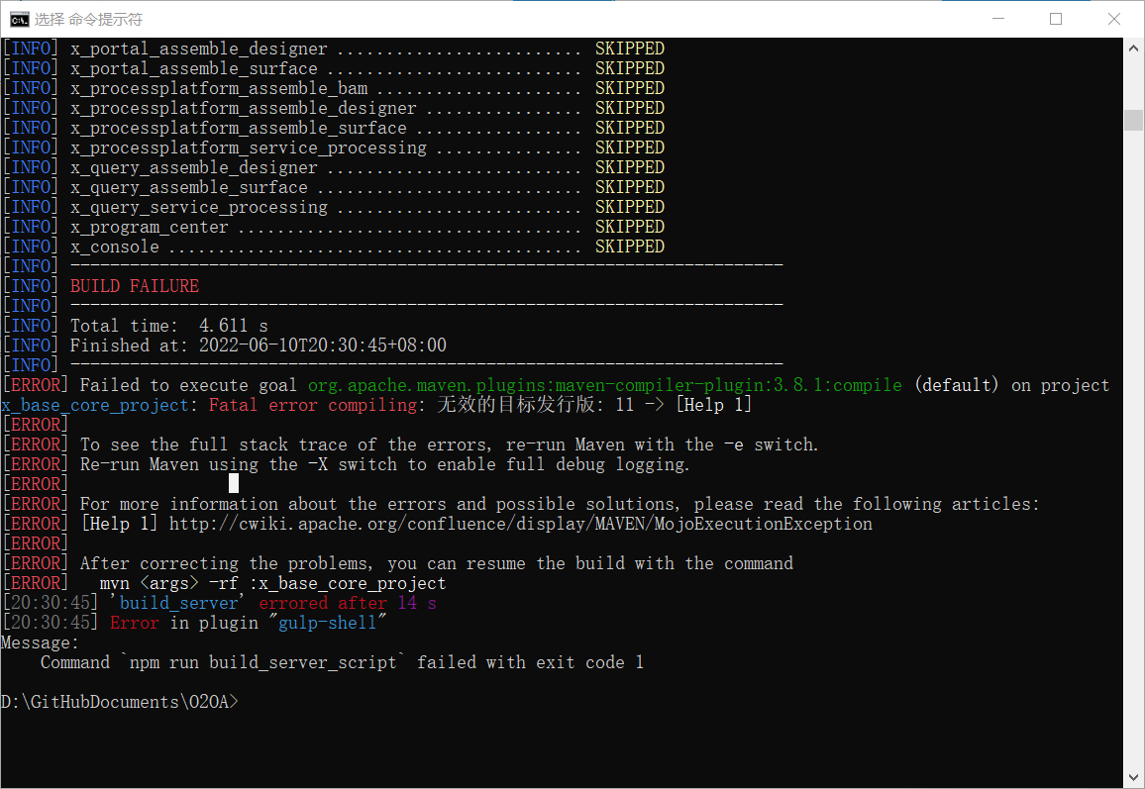The height and width of the screenshot is (789, 1145).
Task: Click the Fatal error compiling text
Action: click(313, 405)
